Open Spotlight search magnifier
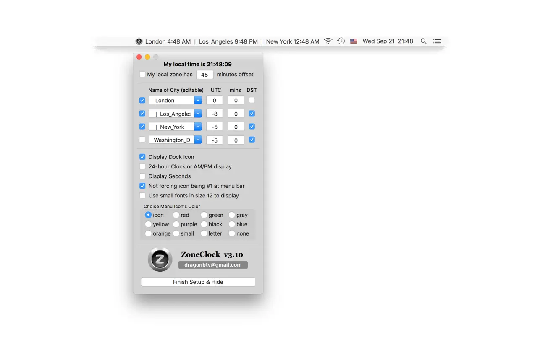 click(424, 41)
